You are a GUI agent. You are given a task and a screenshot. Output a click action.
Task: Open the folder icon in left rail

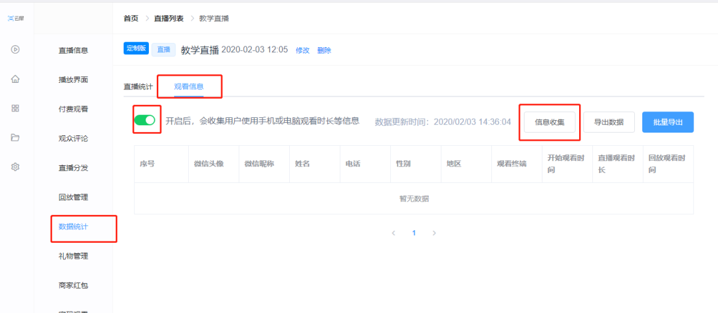point(15,137)
